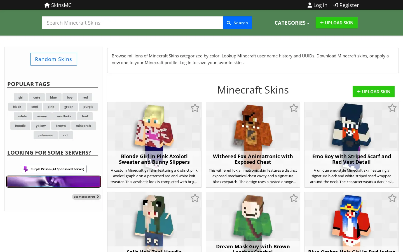403x252 pixels.
Task: Open the white tag
Action: 23,116
